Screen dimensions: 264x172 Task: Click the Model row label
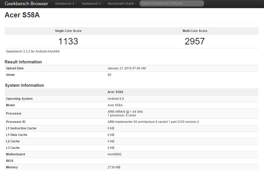(x=11, y=105)
